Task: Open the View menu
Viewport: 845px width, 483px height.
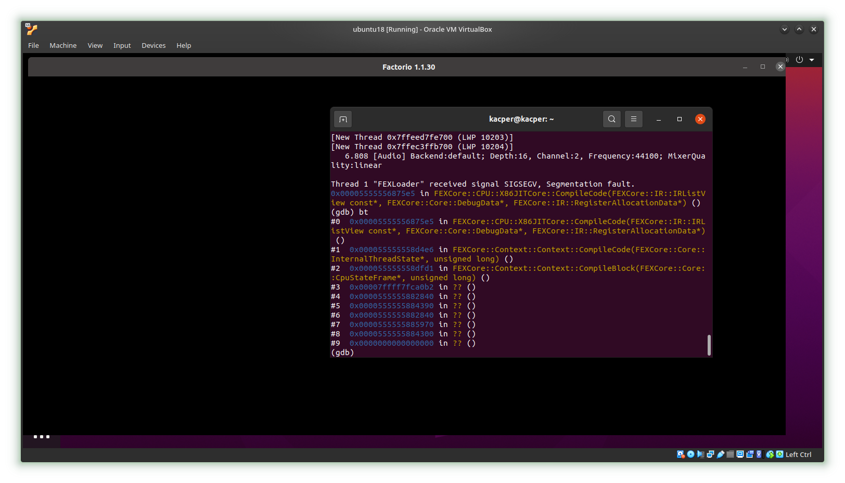Action: point(95,46)
